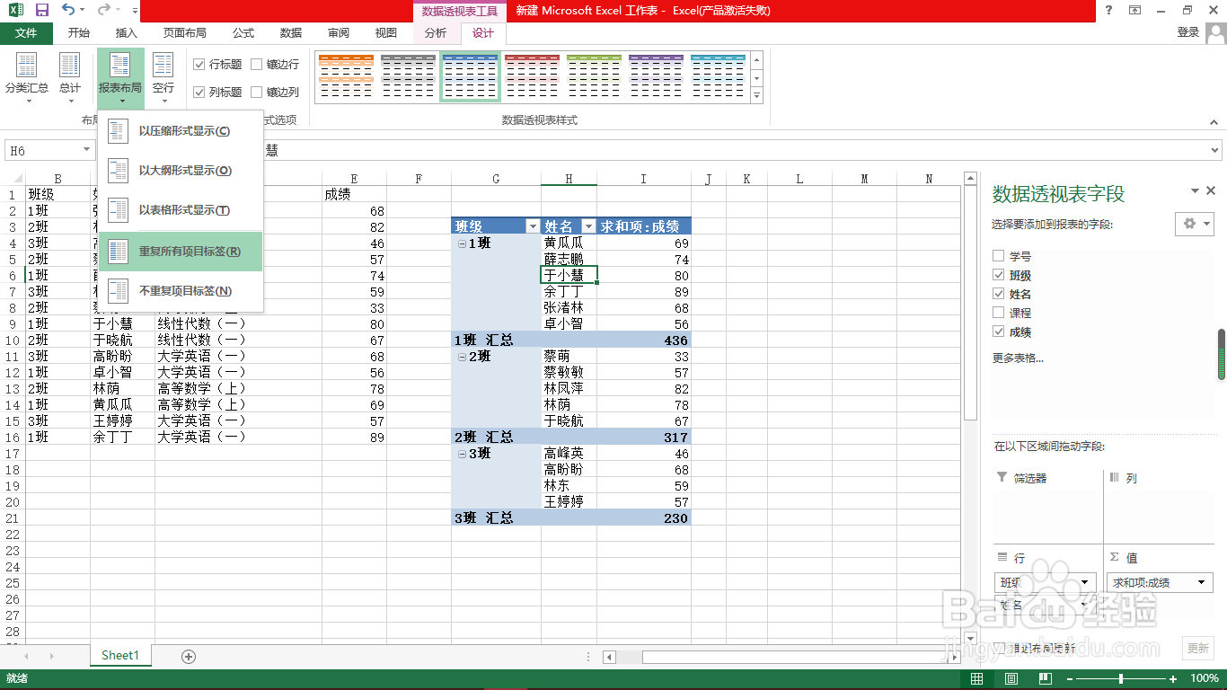Apply the purple PivotTable style thumbnail
The width and height of the screenshot is (1227, 690).
pos(656,76)
